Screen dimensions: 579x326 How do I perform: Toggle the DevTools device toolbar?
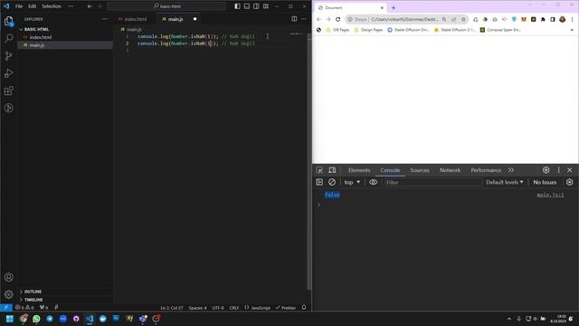point(332,170)
